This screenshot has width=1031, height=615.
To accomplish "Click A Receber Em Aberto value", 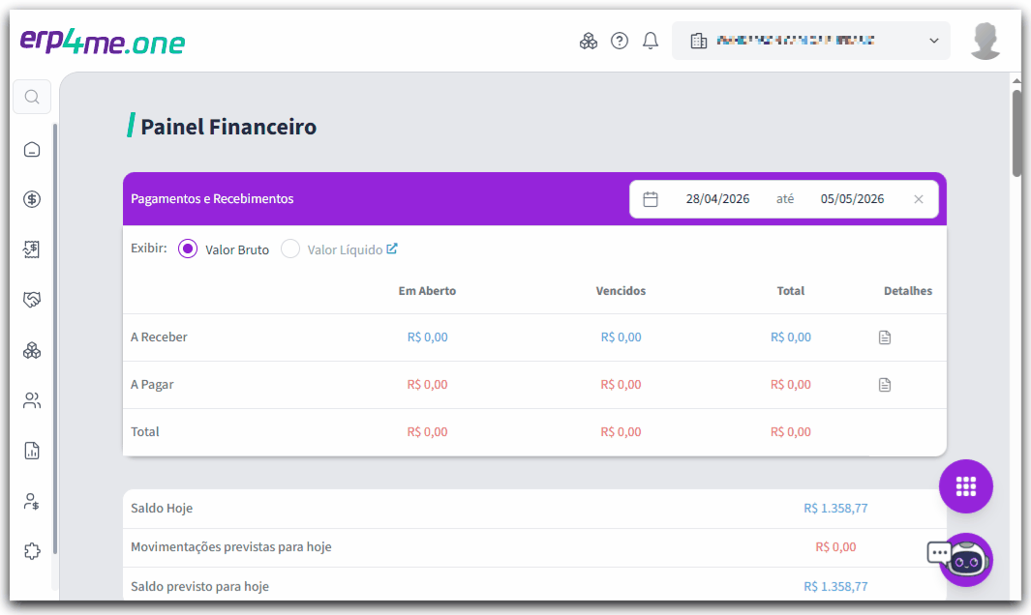I will (x=427, y=337).
